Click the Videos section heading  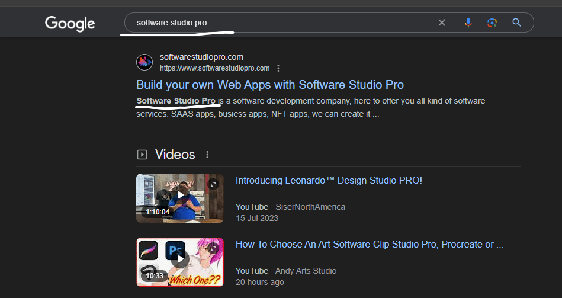(x=175, y=155)
